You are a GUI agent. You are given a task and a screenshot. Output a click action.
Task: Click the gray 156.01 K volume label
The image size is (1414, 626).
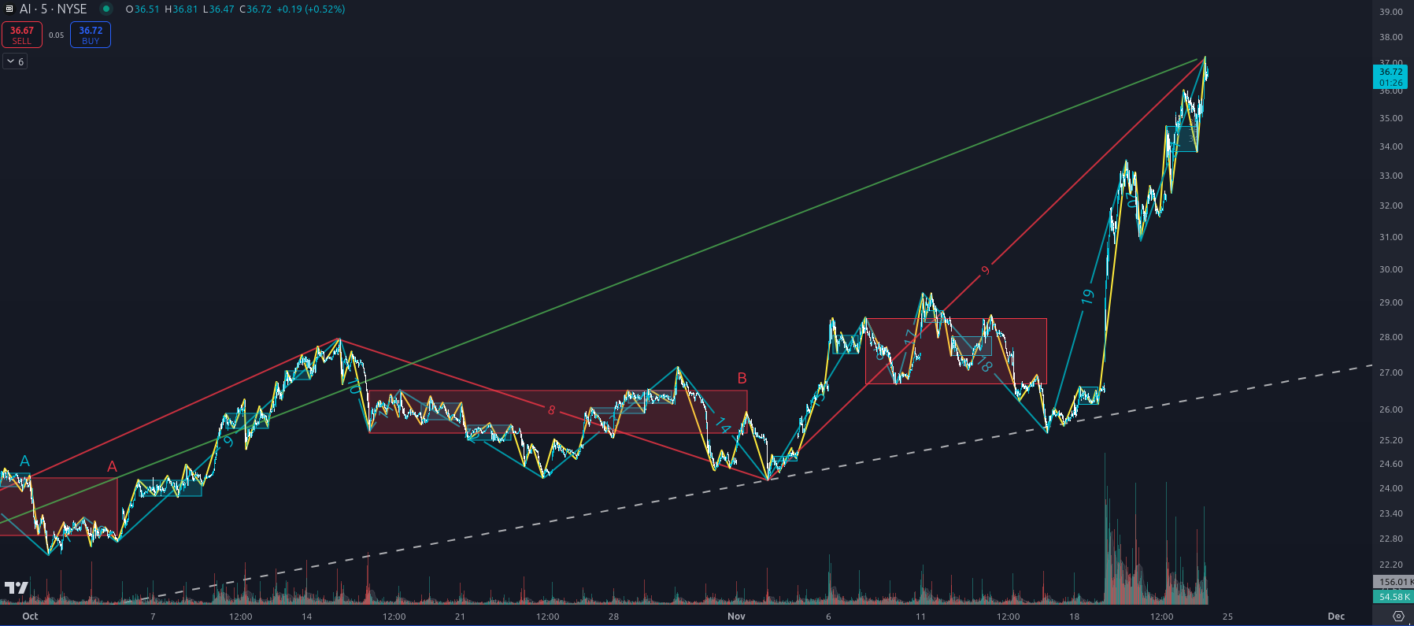[x=1393, y=582]
